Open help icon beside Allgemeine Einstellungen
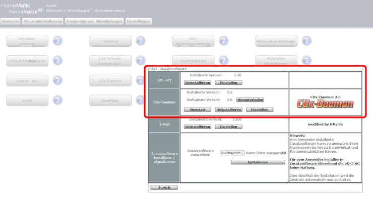373x204 pixels. [306, 60]
